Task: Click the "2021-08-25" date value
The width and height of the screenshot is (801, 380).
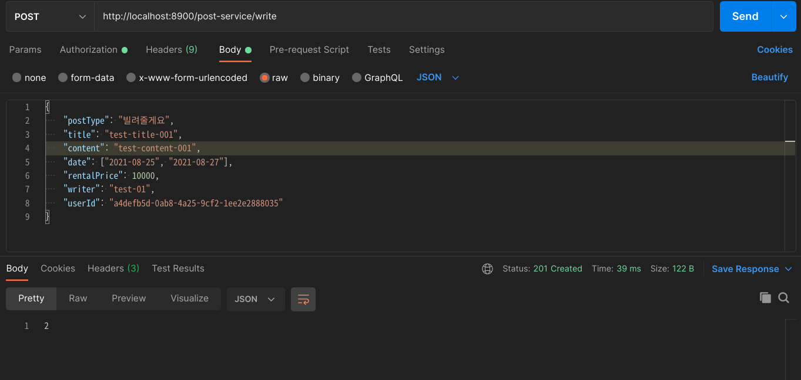Action: (133, 162)
